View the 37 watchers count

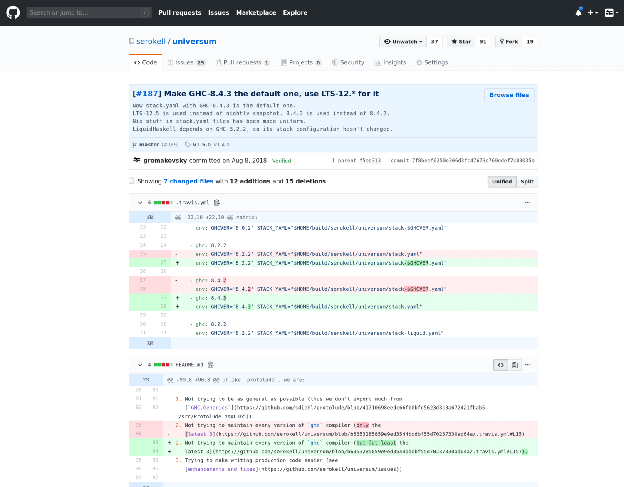point(435,42)
